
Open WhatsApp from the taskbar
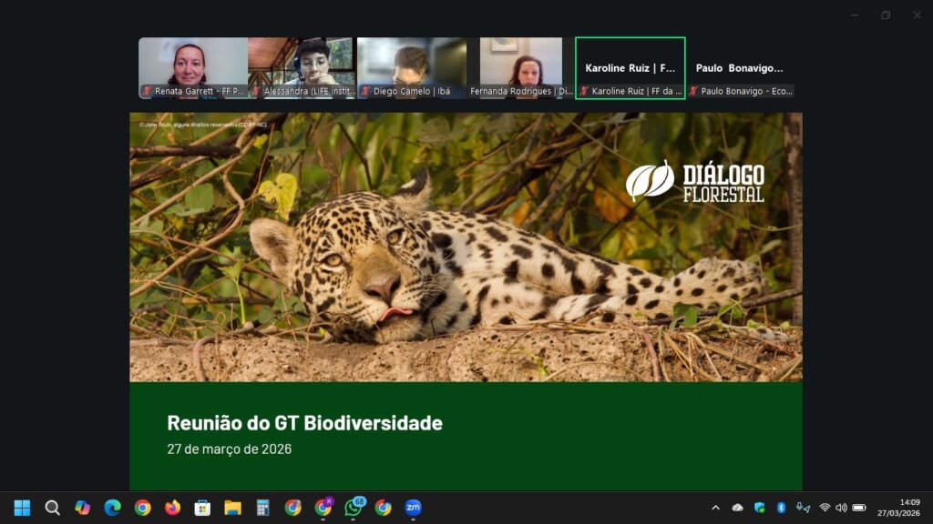(353, 508)
